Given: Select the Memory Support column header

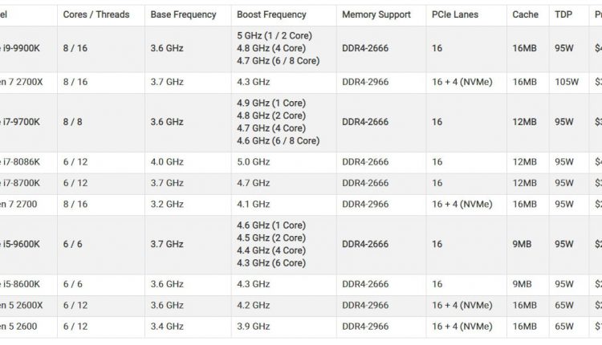Looking at the screenshot, I should 376,14.
